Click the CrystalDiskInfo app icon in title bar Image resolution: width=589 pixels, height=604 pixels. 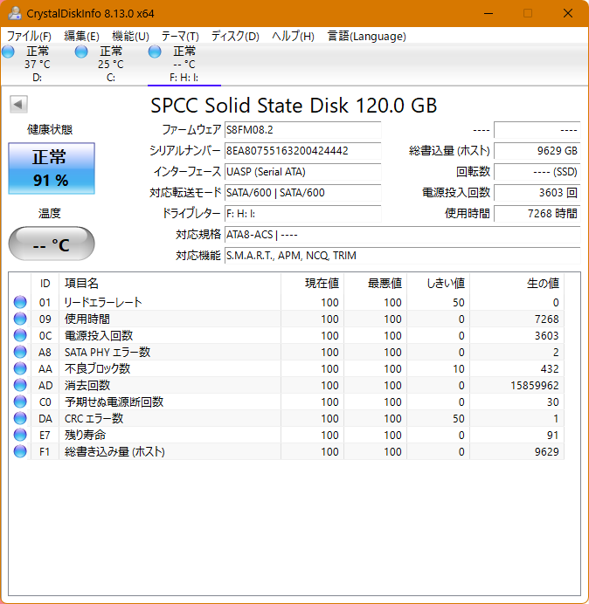(15, 13)
